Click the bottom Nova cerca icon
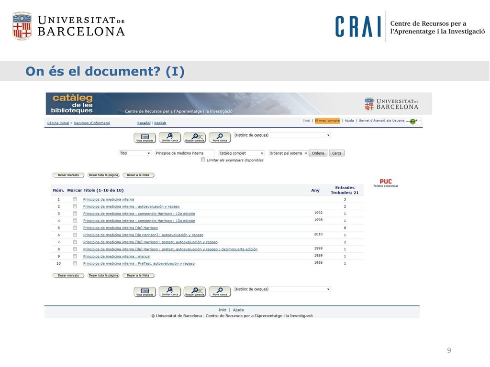Viewport: 490px width, 367px height. tap(220, 292)
